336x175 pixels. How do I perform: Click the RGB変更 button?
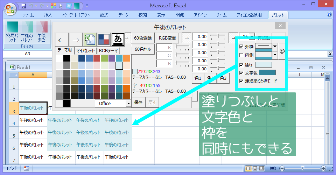(x=167, y=38)
